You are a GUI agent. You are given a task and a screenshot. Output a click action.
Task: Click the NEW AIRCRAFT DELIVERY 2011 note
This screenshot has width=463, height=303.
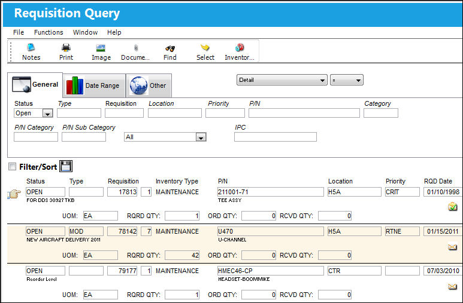pos(63,240)
